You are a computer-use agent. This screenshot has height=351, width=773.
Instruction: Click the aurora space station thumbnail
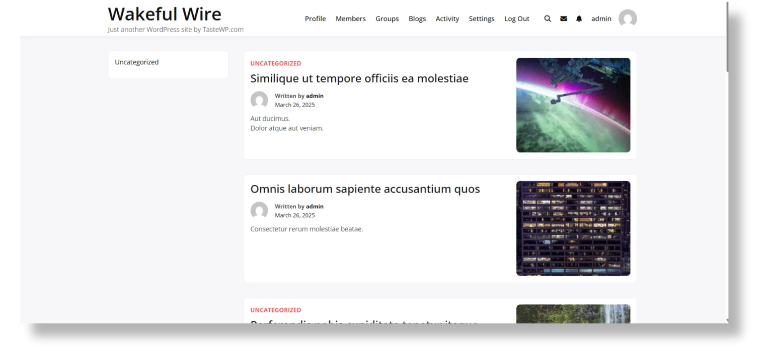tap(573, 105)
